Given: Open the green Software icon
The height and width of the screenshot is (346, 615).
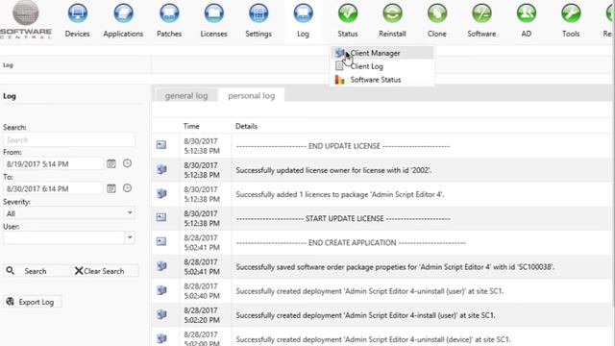Looking at the screenshot, I should click(481, 12).
